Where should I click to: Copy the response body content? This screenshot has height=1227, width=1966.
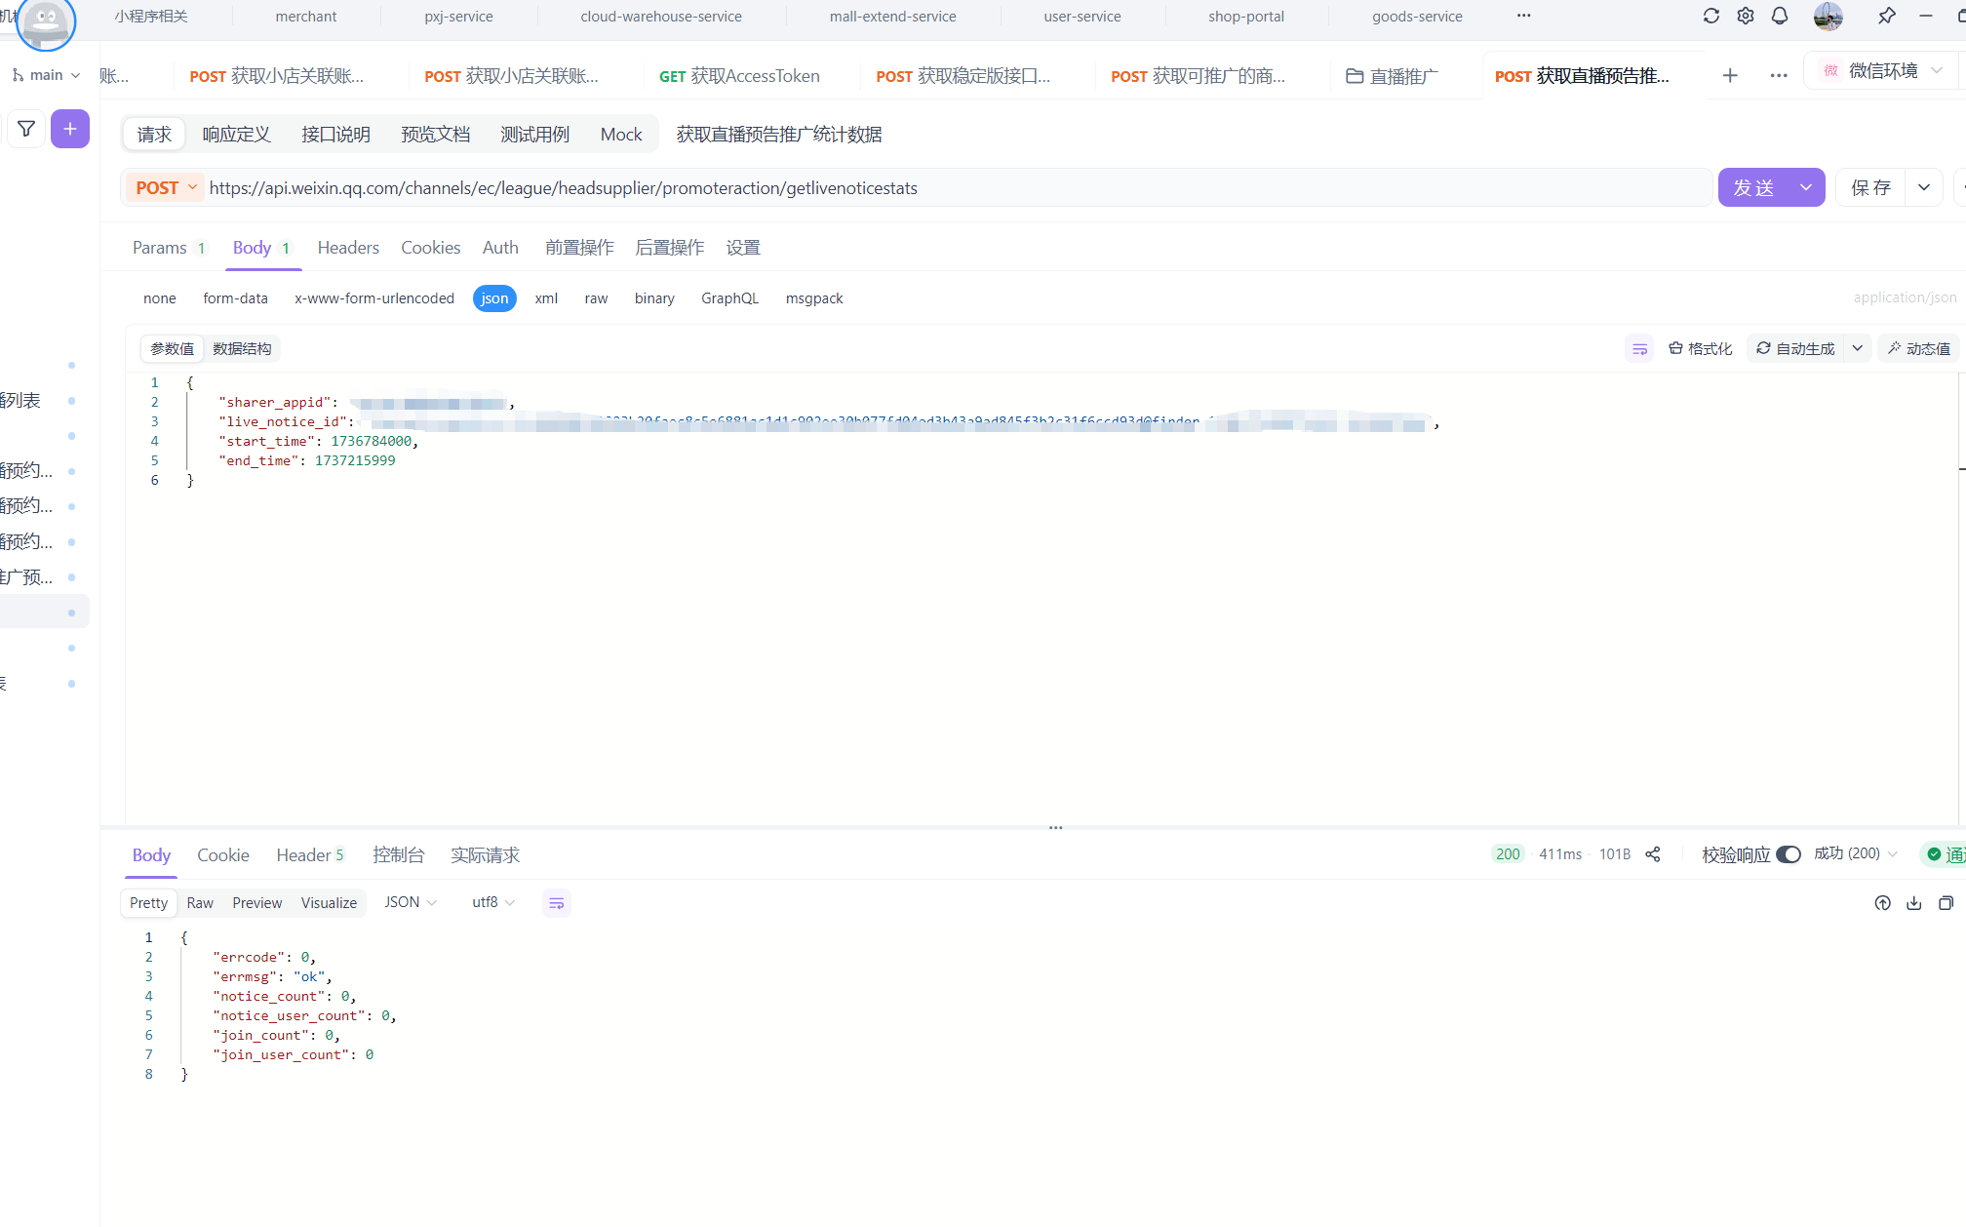1946,903
